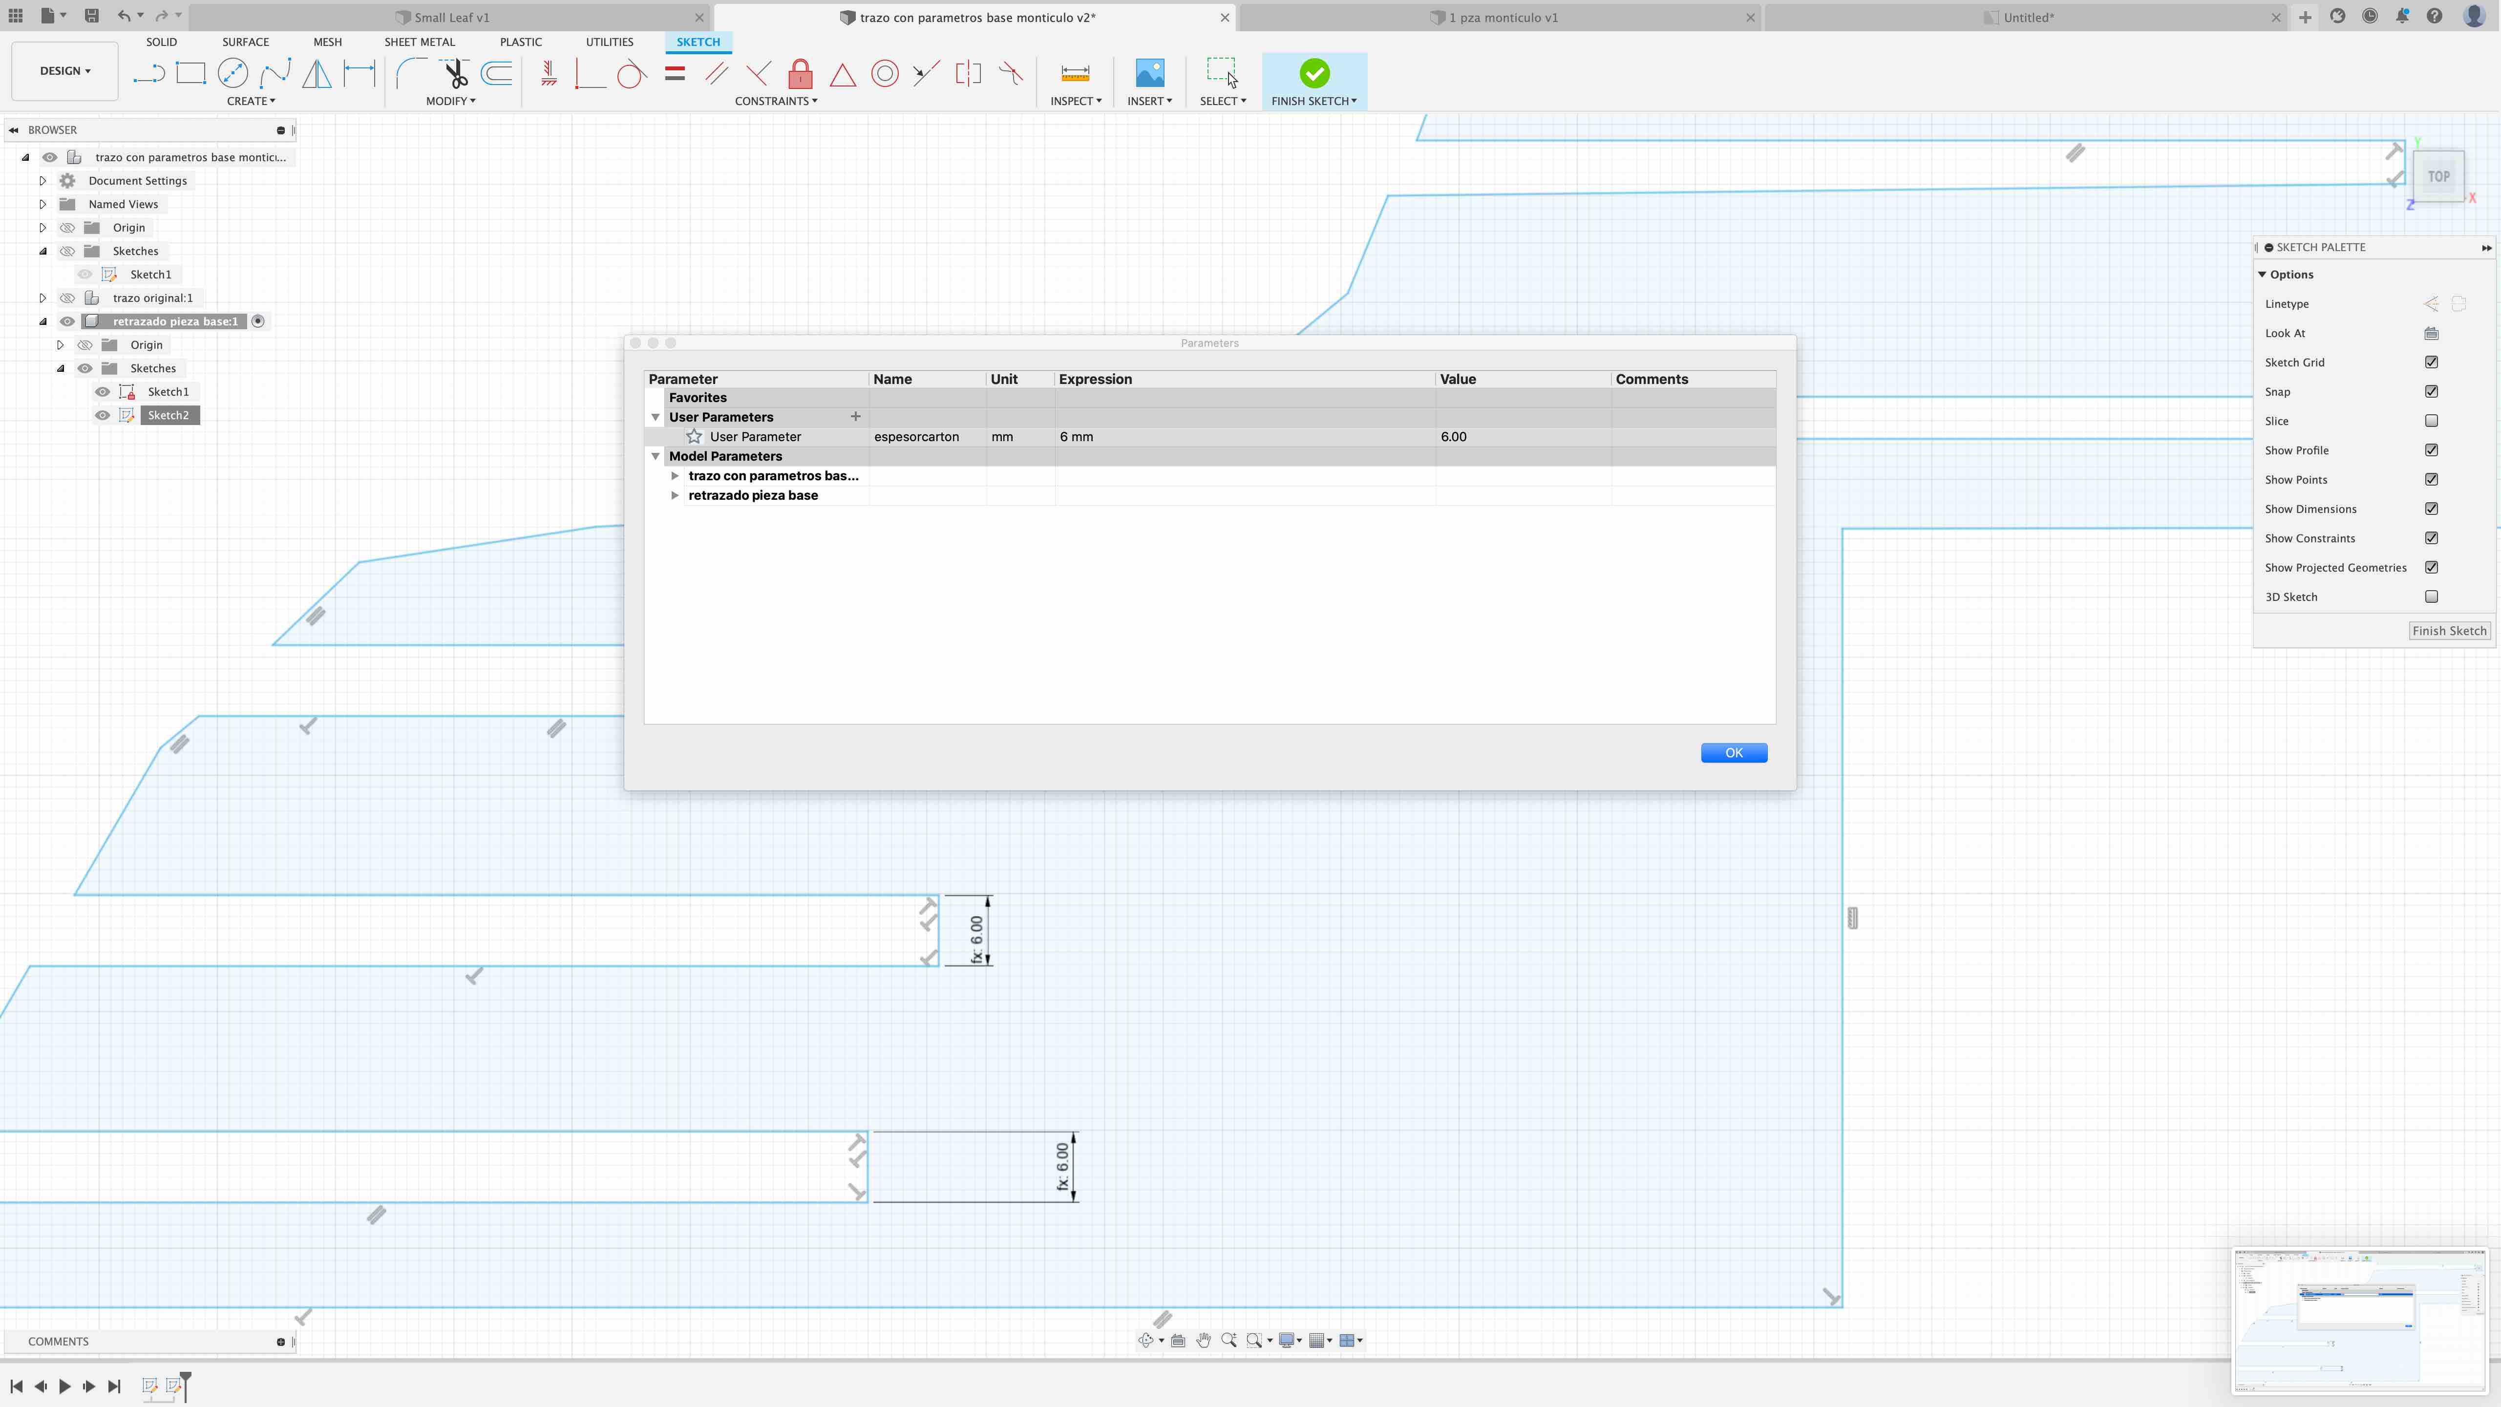Uncheck the Sketch Grid option
The height and width of the screenshot is (1407, 2501).
pos(2431,362)
